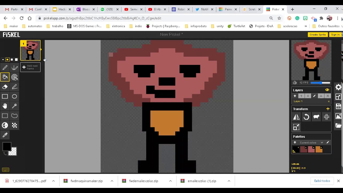The width and height of the screenshot is (343, 193).
Task: Click Add new frame button
Action: point(30,67)
